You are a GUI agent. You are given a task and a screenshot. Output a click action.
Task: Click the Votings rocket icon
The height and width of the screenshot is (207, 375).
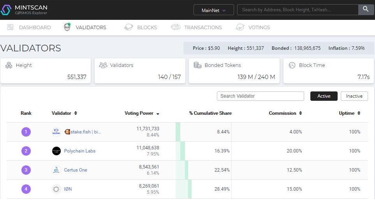(x=240, y=27)
